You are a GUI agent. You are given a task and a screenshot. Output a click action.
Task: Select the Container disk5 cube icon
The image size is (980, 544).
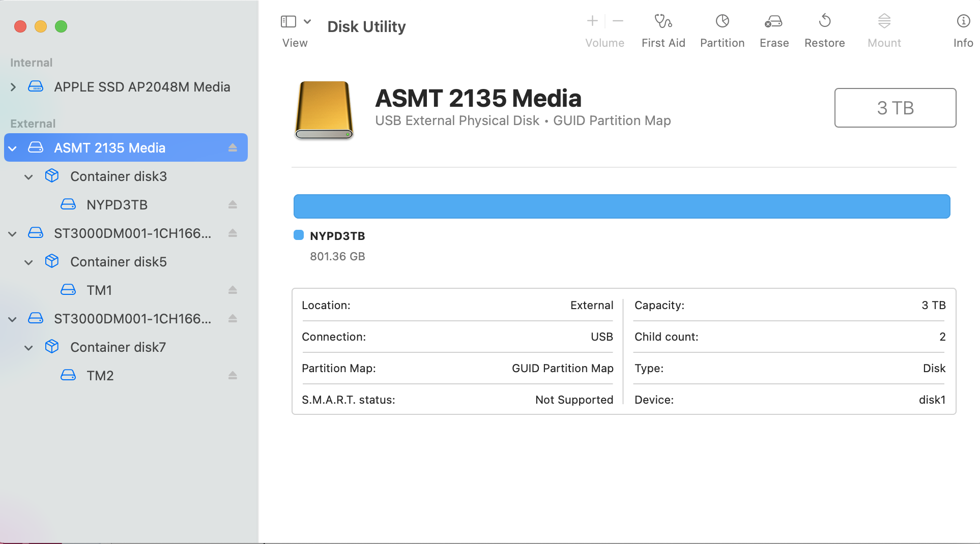[52, 261]
